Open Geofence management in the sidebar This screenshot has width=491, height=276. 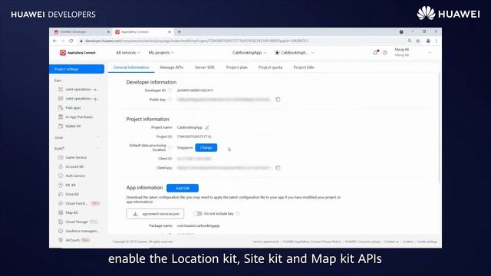(79, 231)
